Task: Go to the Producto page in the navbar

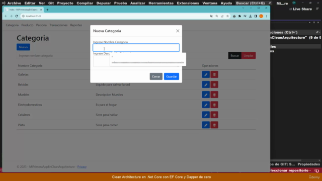Action: (27, 25)
